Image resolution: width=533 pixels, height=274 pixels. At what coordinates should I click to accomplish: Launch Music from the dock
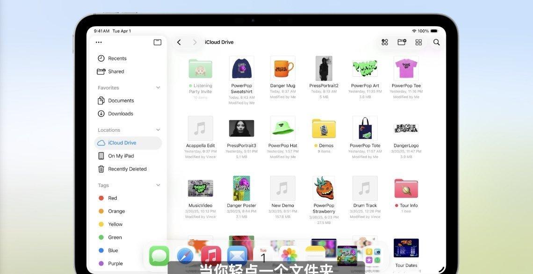coord(211,256)
